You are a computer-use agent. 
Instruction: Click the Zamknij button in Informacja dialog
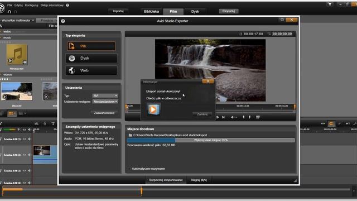(202, 114)
